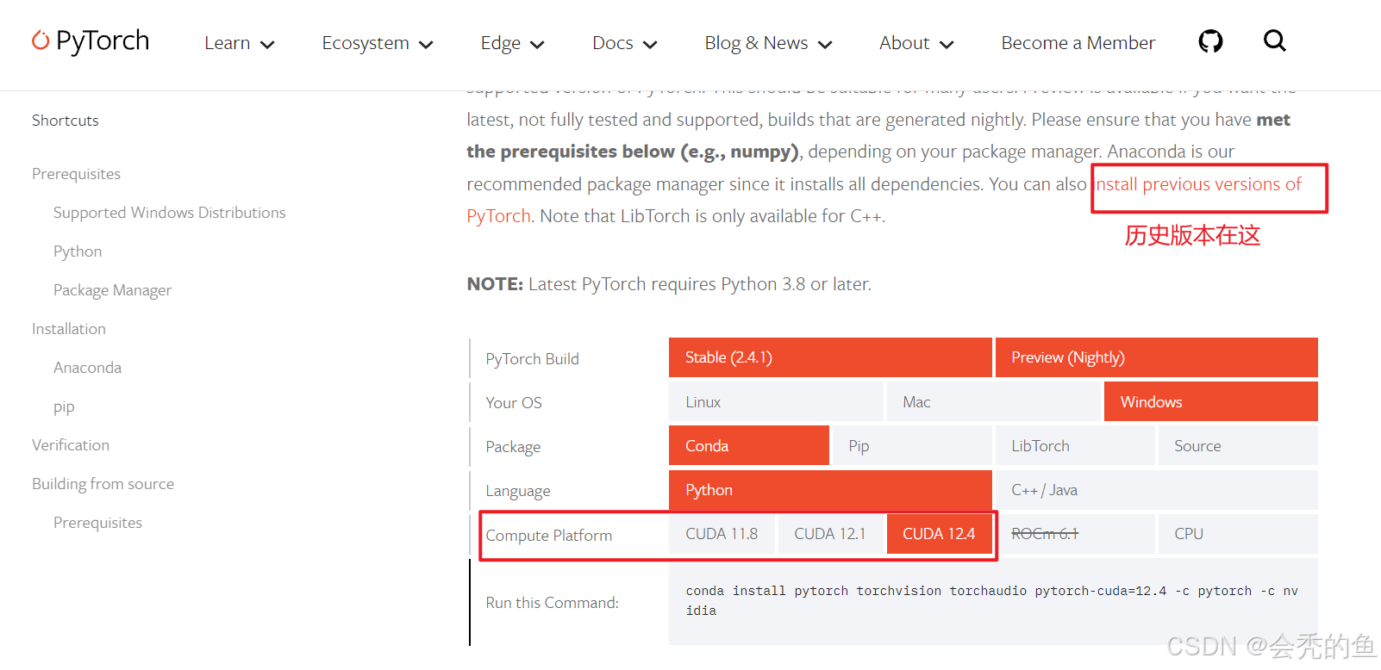Click the Package row label
Screen dimensions: 1381x670
tap(513, 447)
